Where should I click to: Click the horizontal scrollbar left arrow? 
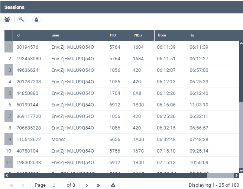[6, 175]
